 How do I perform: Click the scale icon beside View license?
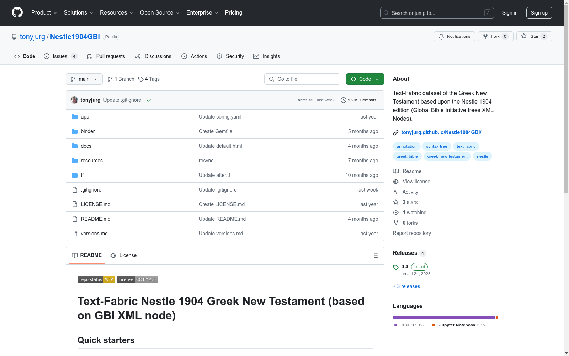pyautogui.click(x=396, y=182)
